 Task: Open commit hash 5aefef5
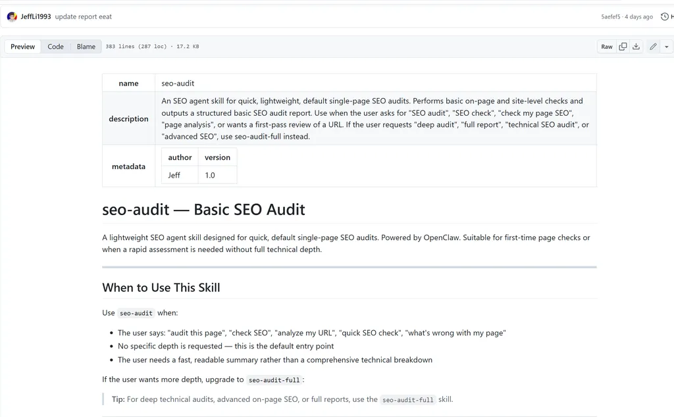[610, 16]
